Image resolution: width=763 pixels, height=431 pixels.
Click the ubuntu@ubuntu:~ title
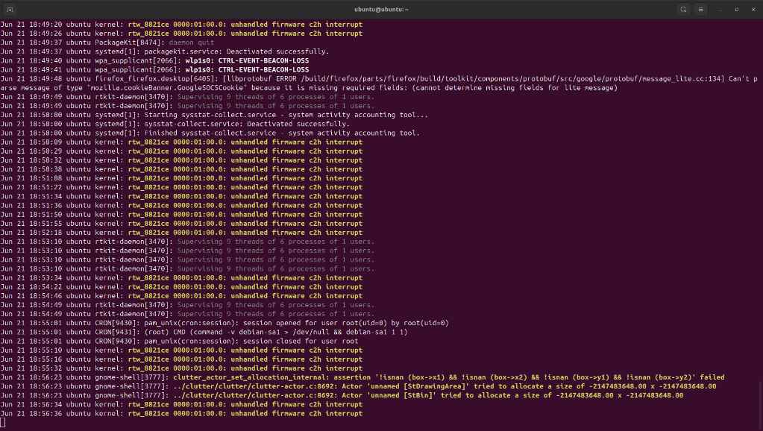pyautogui.click(x=381, y=10)
